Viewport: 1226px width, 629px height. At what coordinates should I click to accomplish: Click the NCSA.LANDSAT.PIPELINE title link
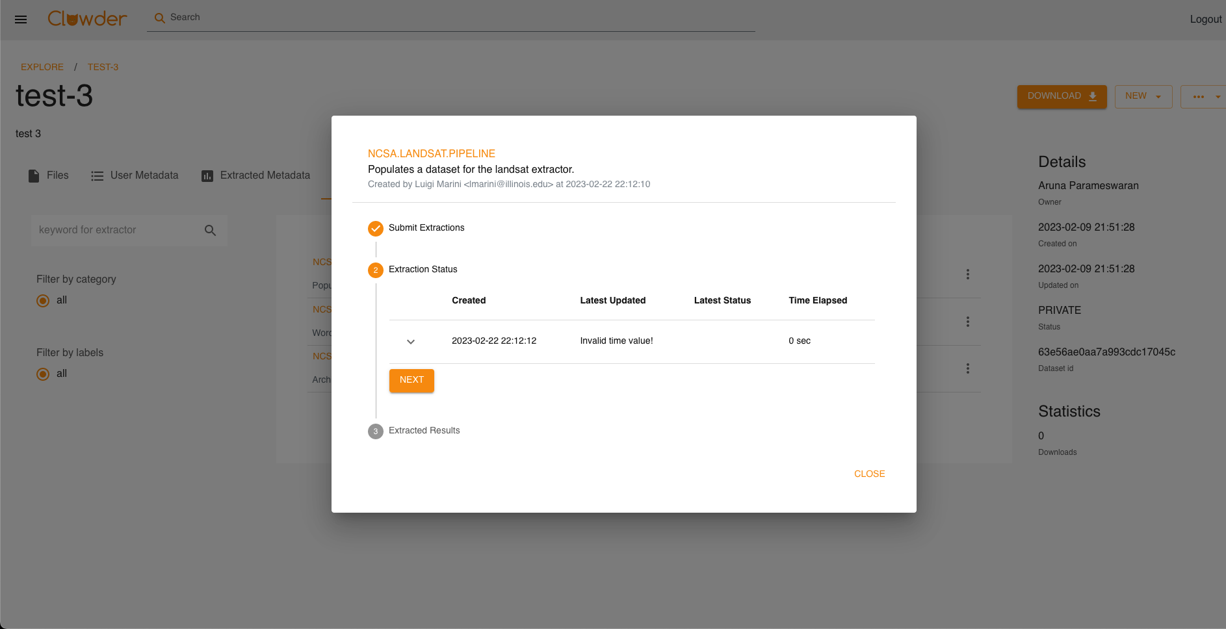click(x=432, y=153)
